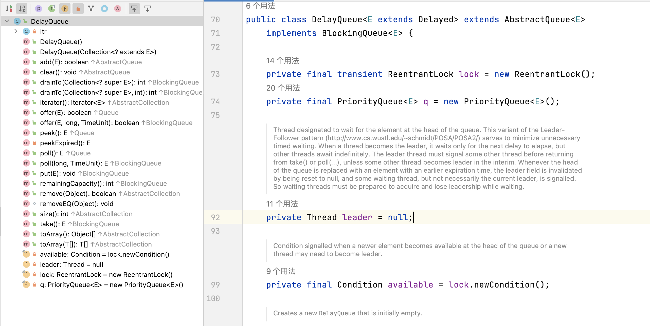Expand the Itr inner class node
This screenshot has height=326, width=650.
(x=16, y=31)
